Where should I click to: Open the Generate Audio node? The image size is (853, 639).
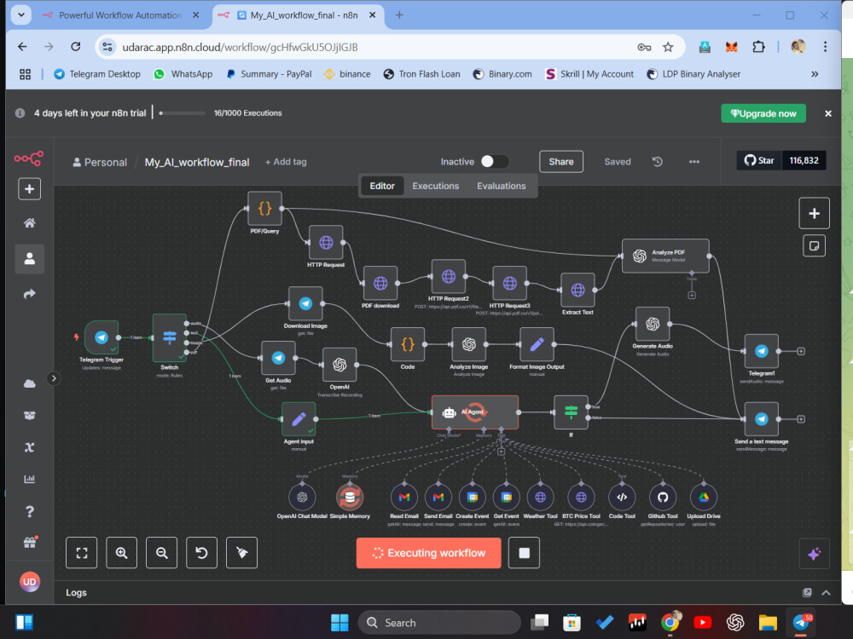[x=653, y=324]
